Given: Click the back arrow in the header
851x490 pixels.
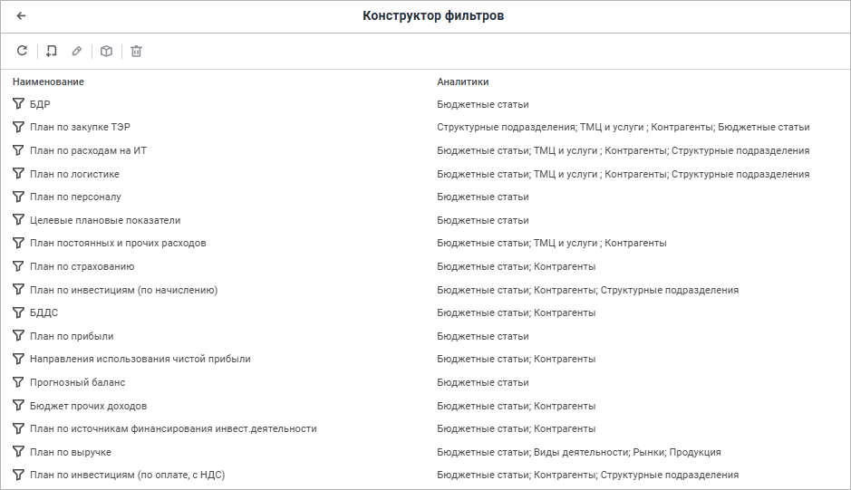Looking at the screenshot, I should 22,15.
